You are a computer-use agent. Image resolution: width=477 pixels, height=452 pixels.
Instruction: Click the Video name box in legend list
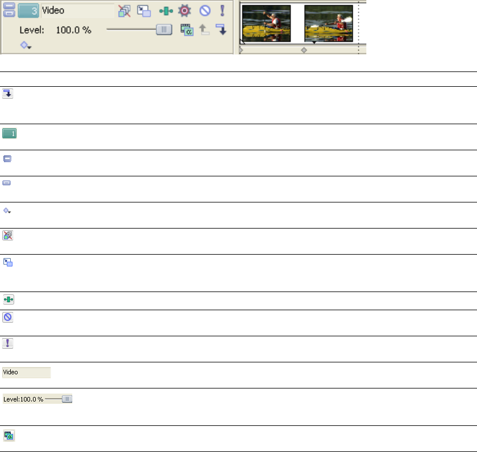click(27, 373)
